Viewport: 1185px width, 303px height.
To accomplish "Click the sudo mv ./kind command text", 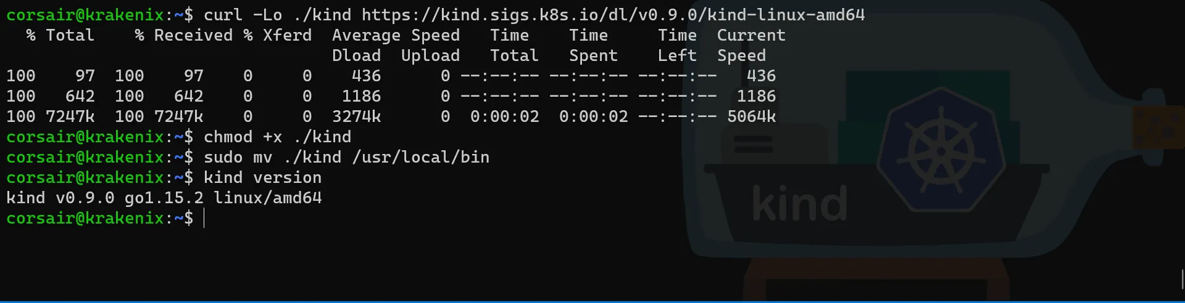I will (346, 157).
